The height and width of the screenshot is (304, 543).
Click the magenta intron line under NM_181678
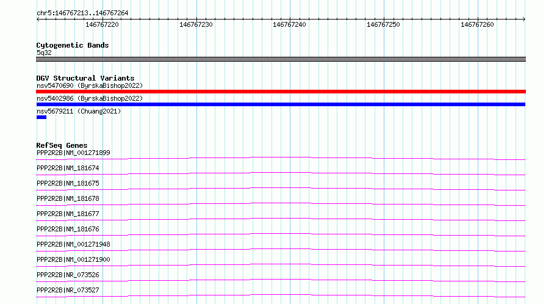tap(281, 203)
